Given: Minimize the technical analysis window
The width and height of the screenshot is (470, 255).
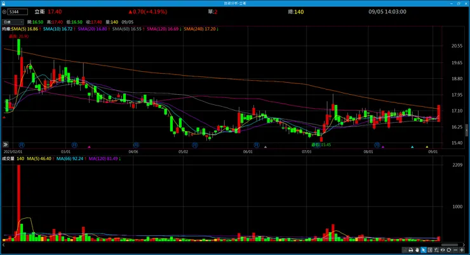Looking at the screenshot, I should click(x=452, y=3).
